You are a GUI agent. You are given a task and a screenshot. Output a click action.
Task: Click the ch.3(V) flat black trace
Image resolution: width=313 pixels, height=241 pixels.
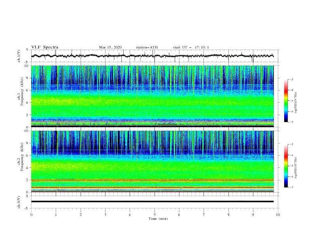coord(153,202)
